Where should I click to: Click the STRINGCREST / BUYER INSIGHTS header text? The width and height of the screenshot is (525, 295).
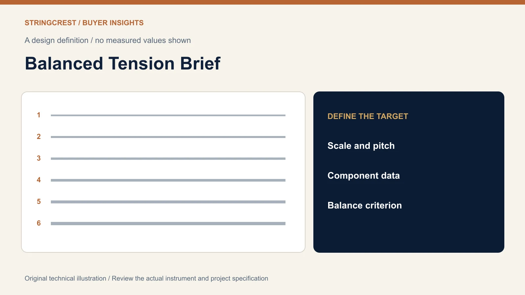point(84,23)
